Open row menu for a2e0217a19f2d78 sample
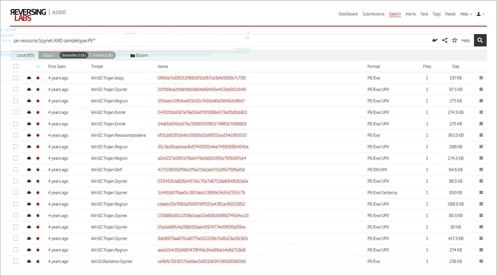The width and height of the screenshot is (497, 276). [481, 158]
